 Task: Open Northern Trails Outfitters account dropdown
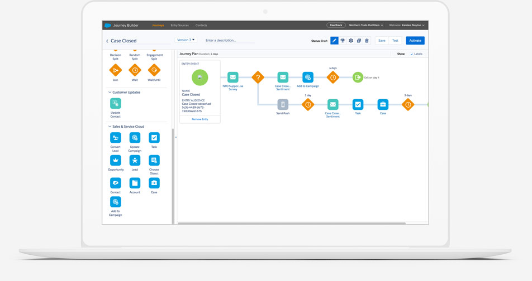pyautogui.click(x=366, y=26)
